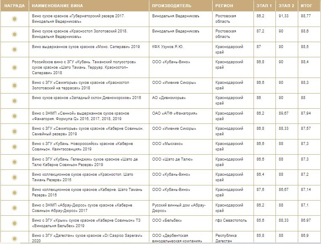The height and width of the screenshot is (244, 321).
Task: Click the medal icon for Винодельня Бельбек 2019 row
Action: pos(14,223)
